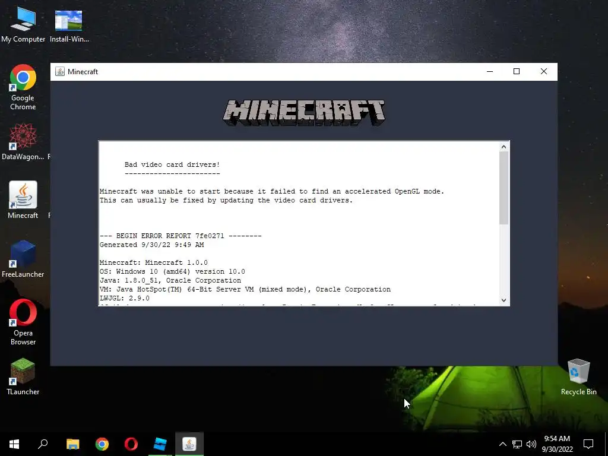
Task: Click the 'LWJGL: 2.9.0' line
Action: 125,298
